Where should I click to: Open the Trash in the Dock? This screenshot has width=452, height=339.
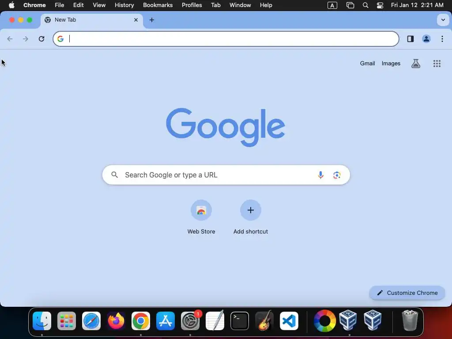pos(410,321)
